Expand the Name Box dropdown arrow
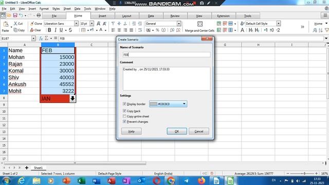This screenshot has height=185, width=329. [x=33, y=39]
